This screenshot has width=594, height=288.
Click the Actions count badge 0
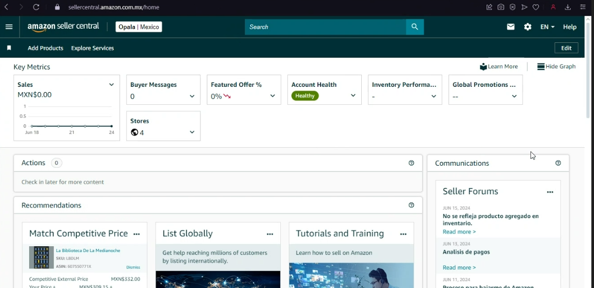pos(57,163)
